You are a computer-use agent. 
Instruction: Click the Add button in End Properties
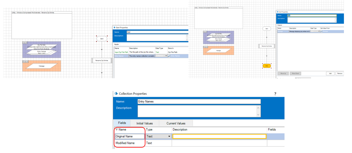pyautogui.click(x=330, y=73)
